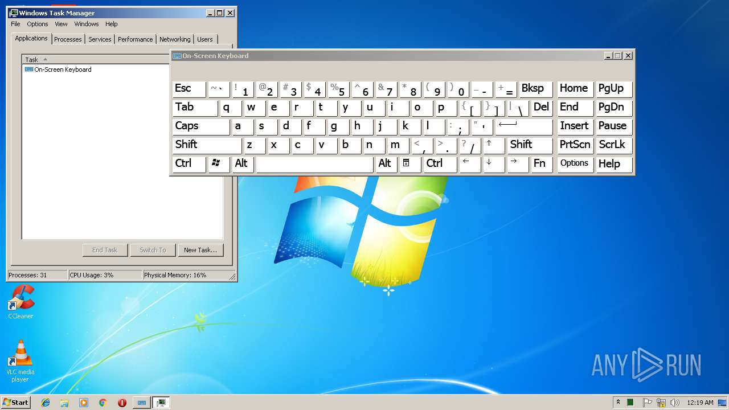The height and width of the screenshot is (410, 729).
Task: Click the PgDn key
Action: click(x=615, y=108)
